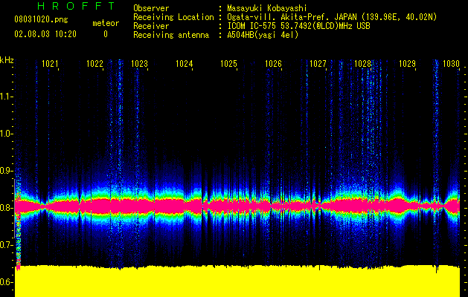This screenshot has height=297, width=468.
Task: Select the filename 08031020.png
Action: coord(41,20)
